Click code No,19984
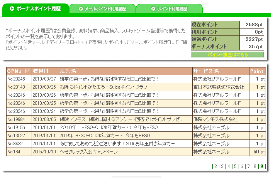 point(16,119)
